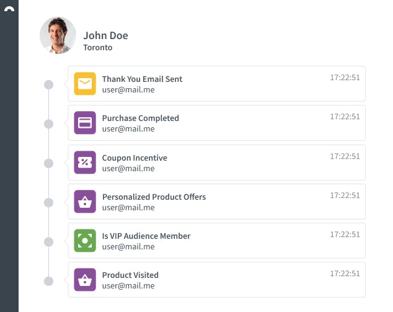Click the yellow Thank You Email envelope icon
Viewport: 393px width, 312px height.
(x=85, y=84)
